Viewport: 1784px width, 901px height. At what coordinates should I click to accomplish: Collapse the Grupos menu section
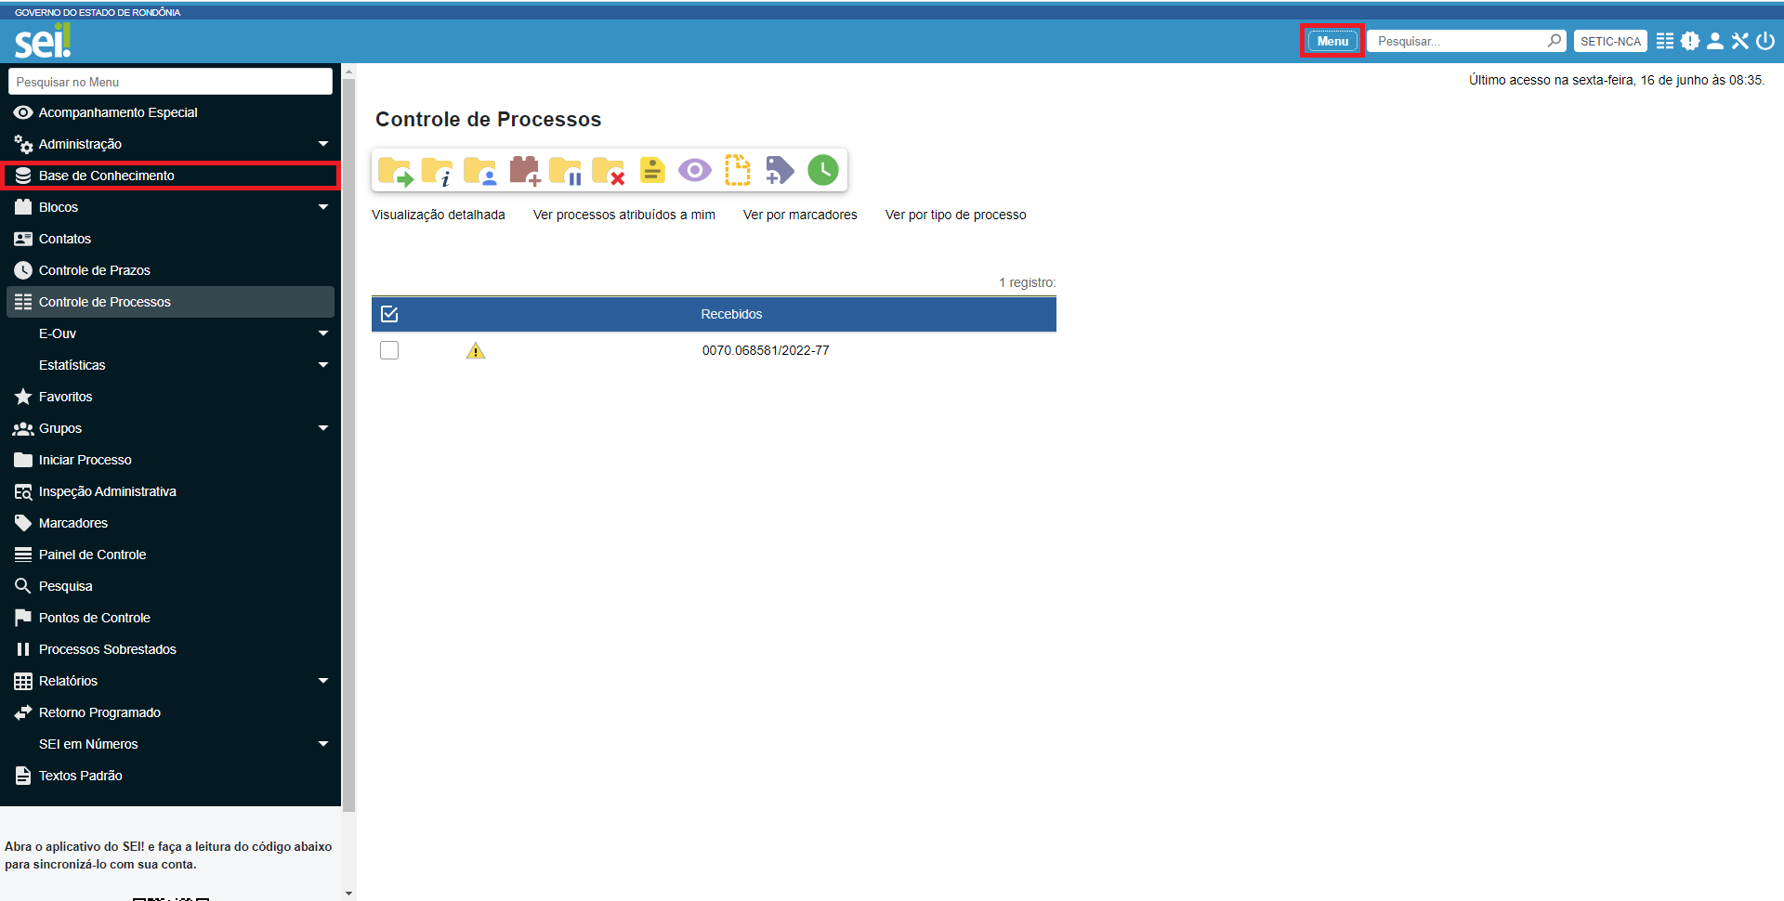point(323,427)
